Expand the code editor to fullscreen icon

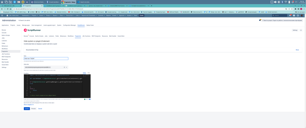pos(88,99)
